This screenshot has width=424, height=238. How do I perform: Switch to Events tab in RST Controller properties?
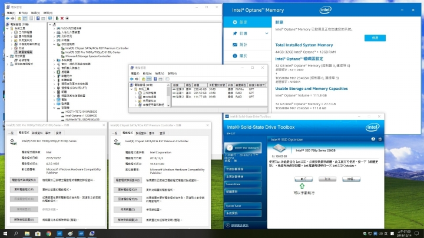point(152,133)
